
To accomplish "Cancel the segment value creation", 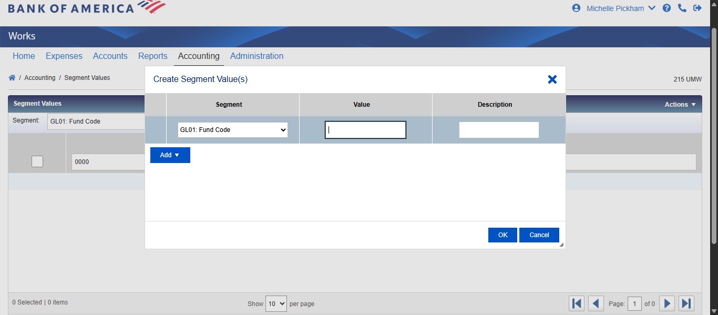I will coord(539,235).
